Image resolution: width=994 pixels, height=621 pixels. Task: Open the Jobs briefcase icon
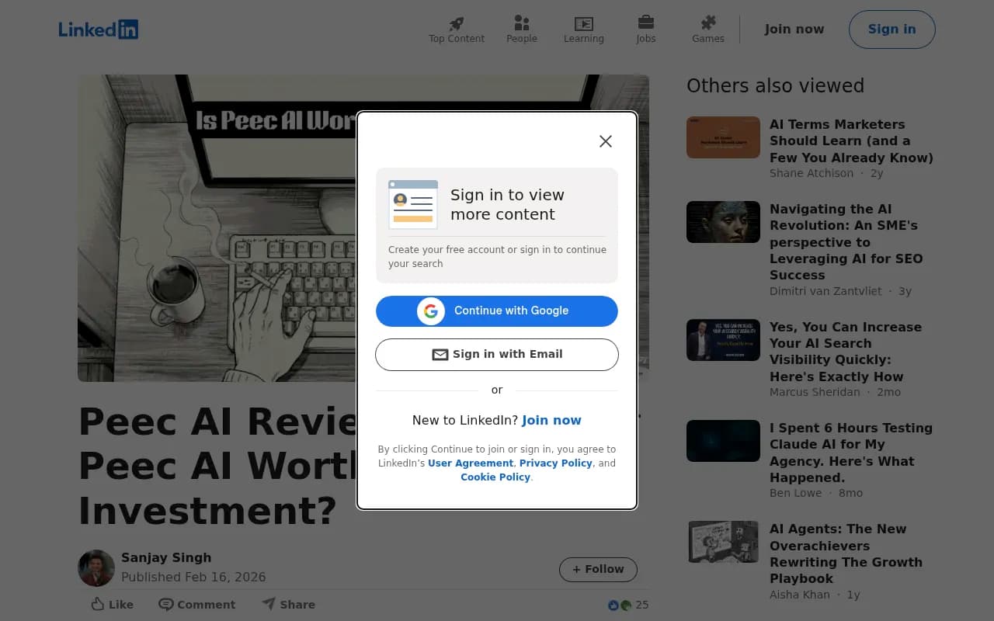[x=646, y=23]
